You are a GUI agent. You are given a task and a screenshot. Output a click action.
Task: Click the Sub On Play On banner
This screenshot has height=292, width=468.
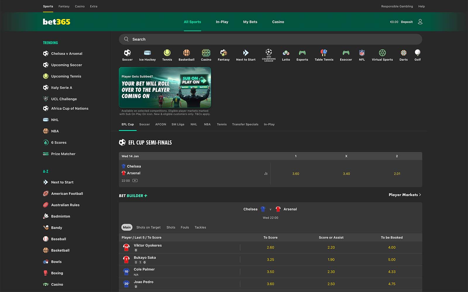(165, 87)
